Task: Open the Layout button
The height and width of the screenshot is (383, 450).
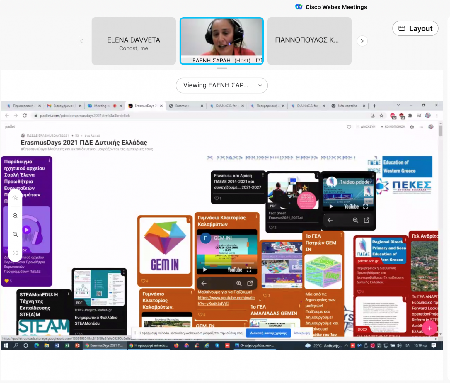Action: click(x=415, y=28)
